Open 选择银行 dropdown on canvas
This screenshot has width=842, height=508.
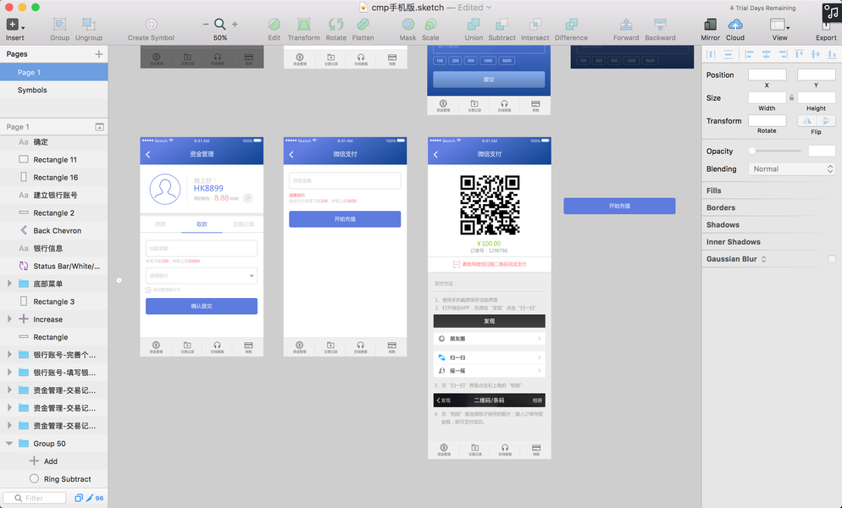coord(202,275)
